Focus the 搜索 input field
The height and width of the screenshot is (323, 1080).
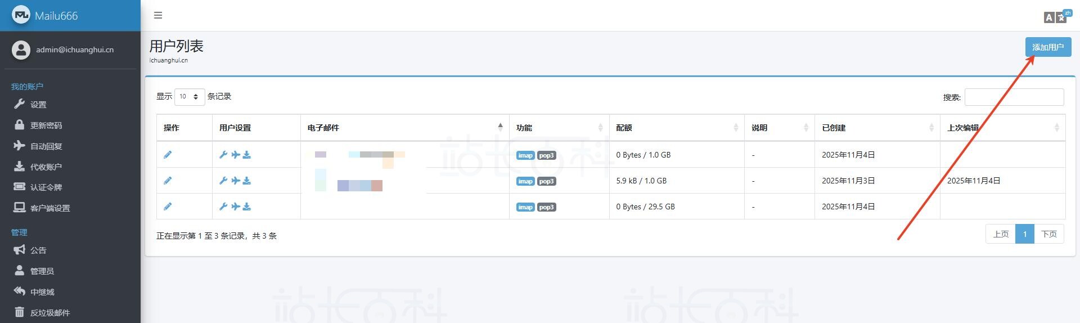[1014, 97]
